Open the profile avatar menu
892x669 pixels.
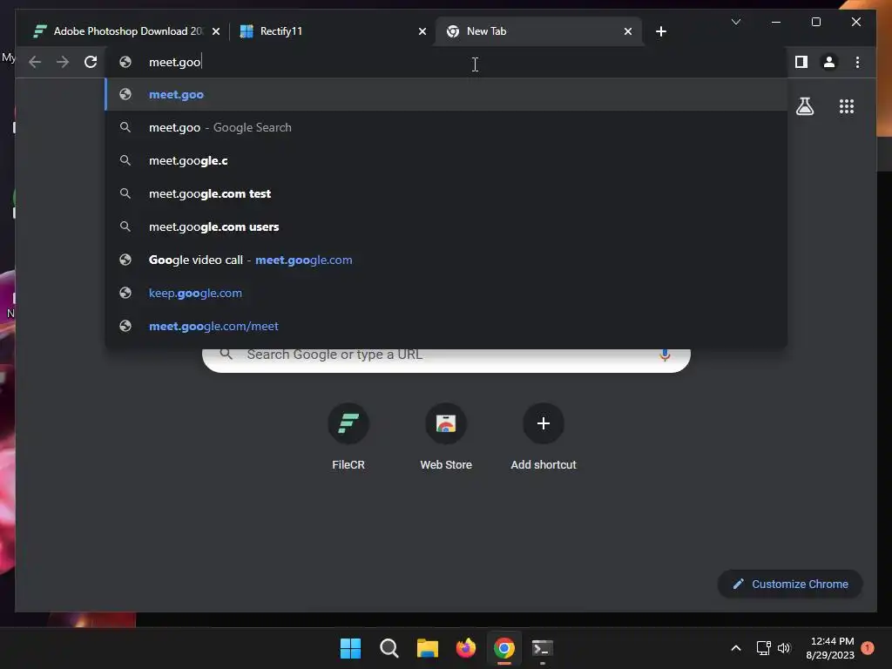pyautogui.click(x=829, y=62)
